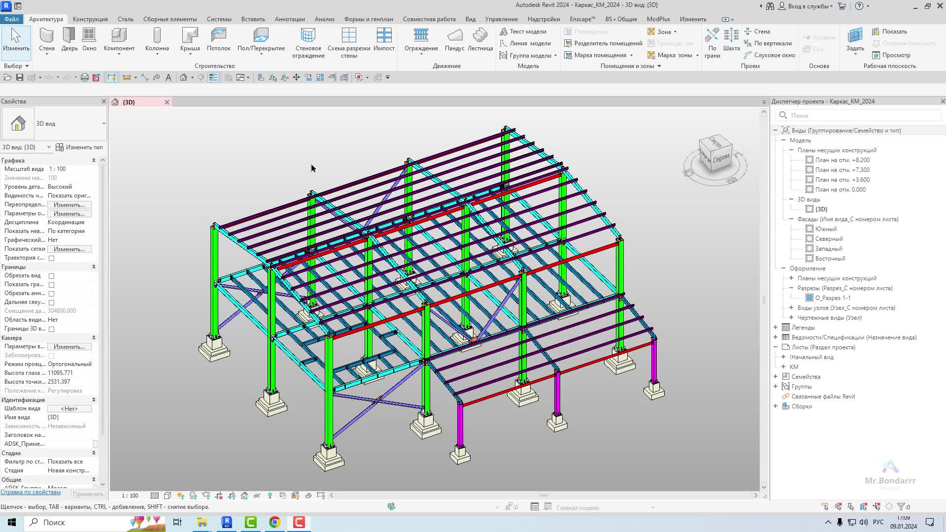
Task: Open Google Chrome from the taskbar
Action: (274, 522)
